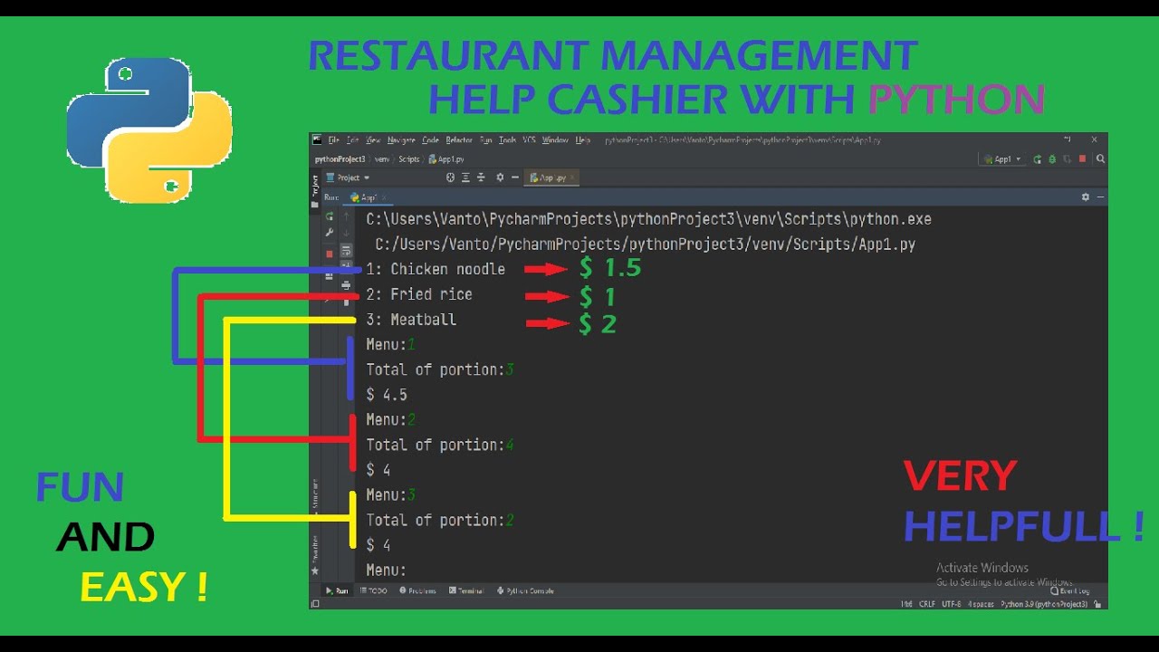1159x652 pixels.
Task: Open the Problems tool window tab
Action: point(417,590)
